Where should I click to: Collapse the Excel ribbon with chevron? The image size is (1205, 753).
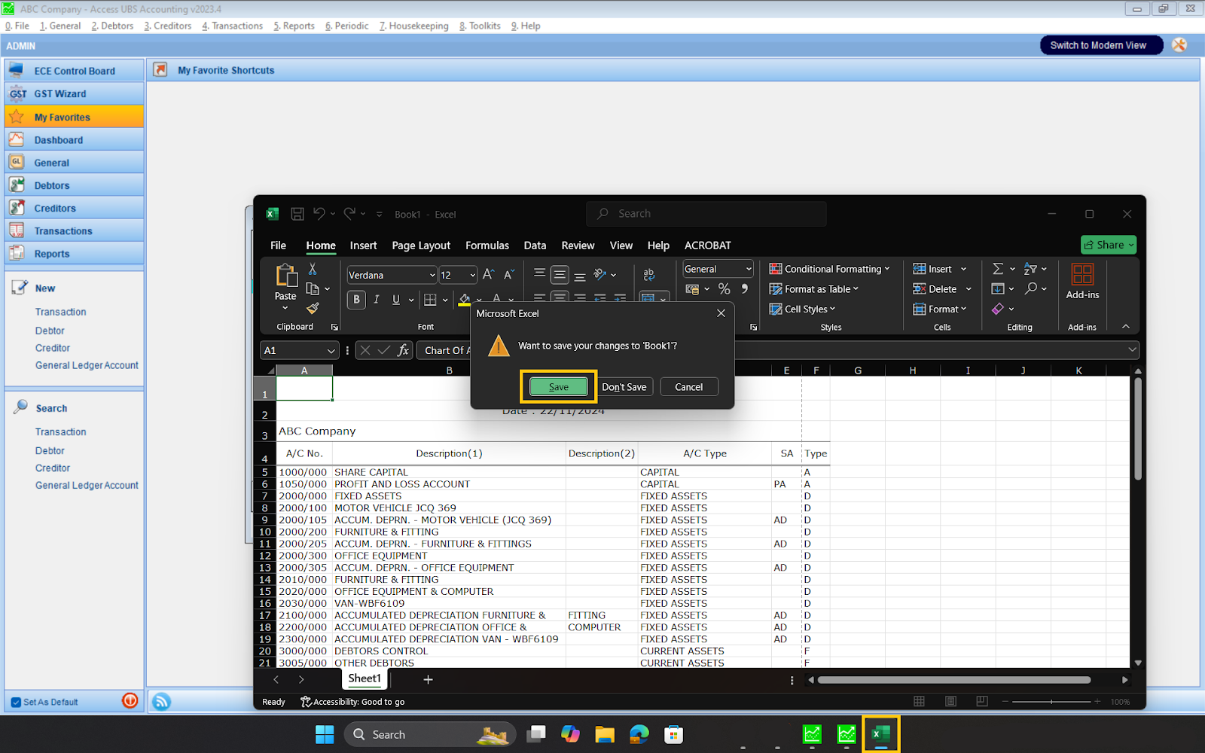click(1125, 327)
